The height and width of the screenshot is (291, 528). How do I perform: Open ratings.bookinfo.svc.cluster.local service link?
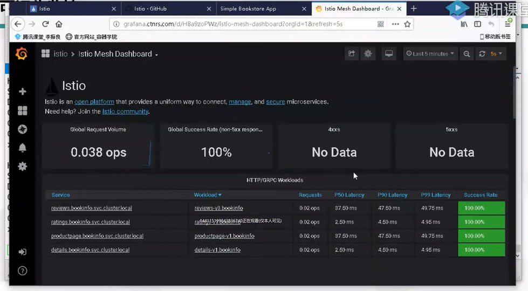pos(90,222)
